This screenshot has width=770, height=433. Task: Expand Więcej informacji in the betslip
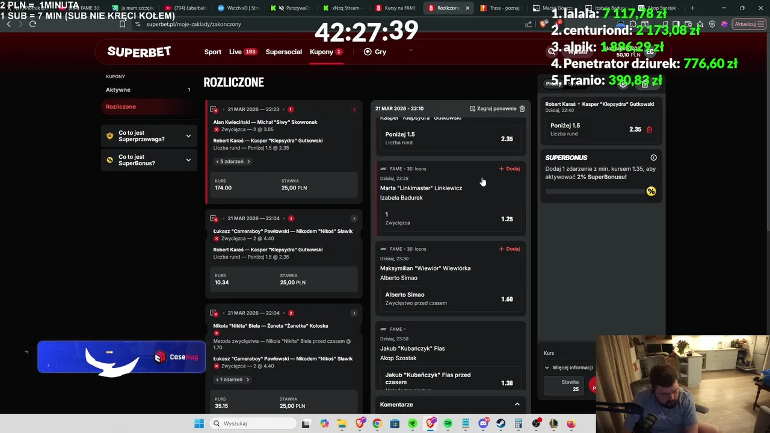tap(569, 367)
